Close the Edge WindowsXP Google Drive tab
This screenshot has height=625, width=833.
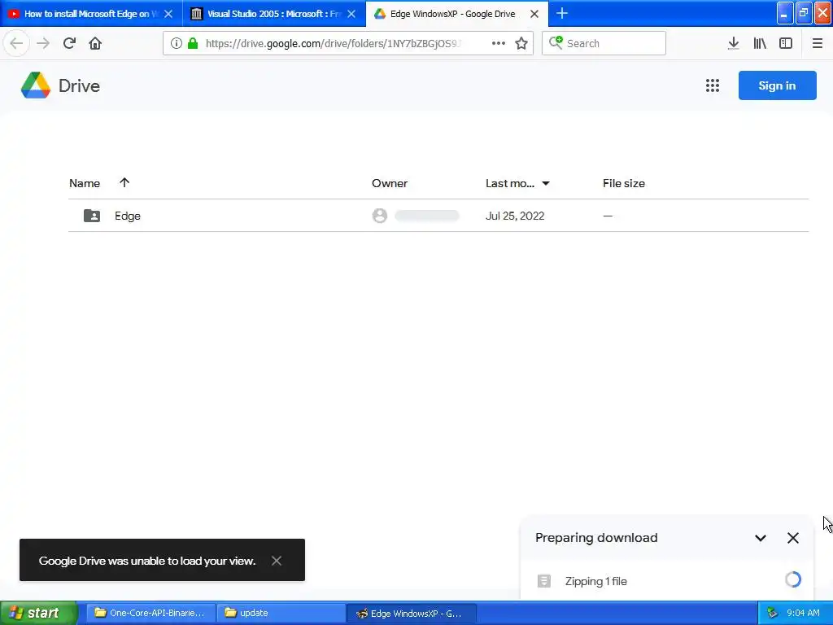coord(534,14)
